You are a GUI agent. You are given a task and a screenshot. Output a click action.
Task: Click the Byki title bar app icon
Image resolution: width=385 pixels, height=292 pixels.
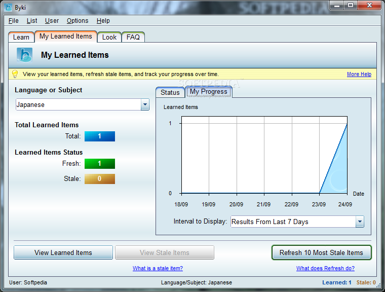[8, 8]
